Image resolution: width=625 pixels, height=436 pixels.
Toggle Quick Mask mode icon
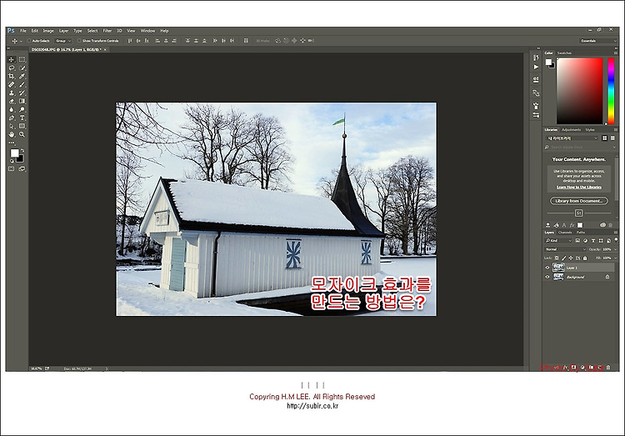(12, 168)
